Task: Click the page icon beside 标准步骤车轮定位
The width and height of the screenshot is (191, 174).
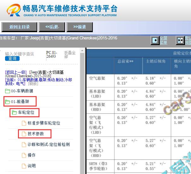Action: pyautogui.click(x=24, y=123)
